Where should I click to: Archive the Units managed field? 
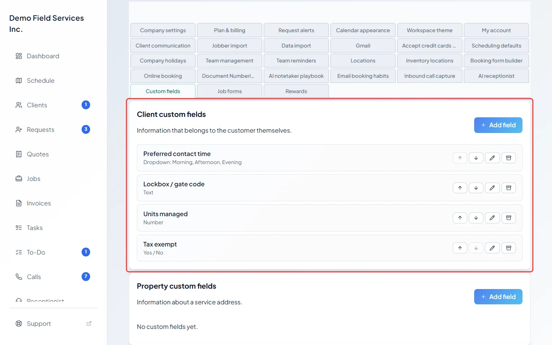point(509,218)
